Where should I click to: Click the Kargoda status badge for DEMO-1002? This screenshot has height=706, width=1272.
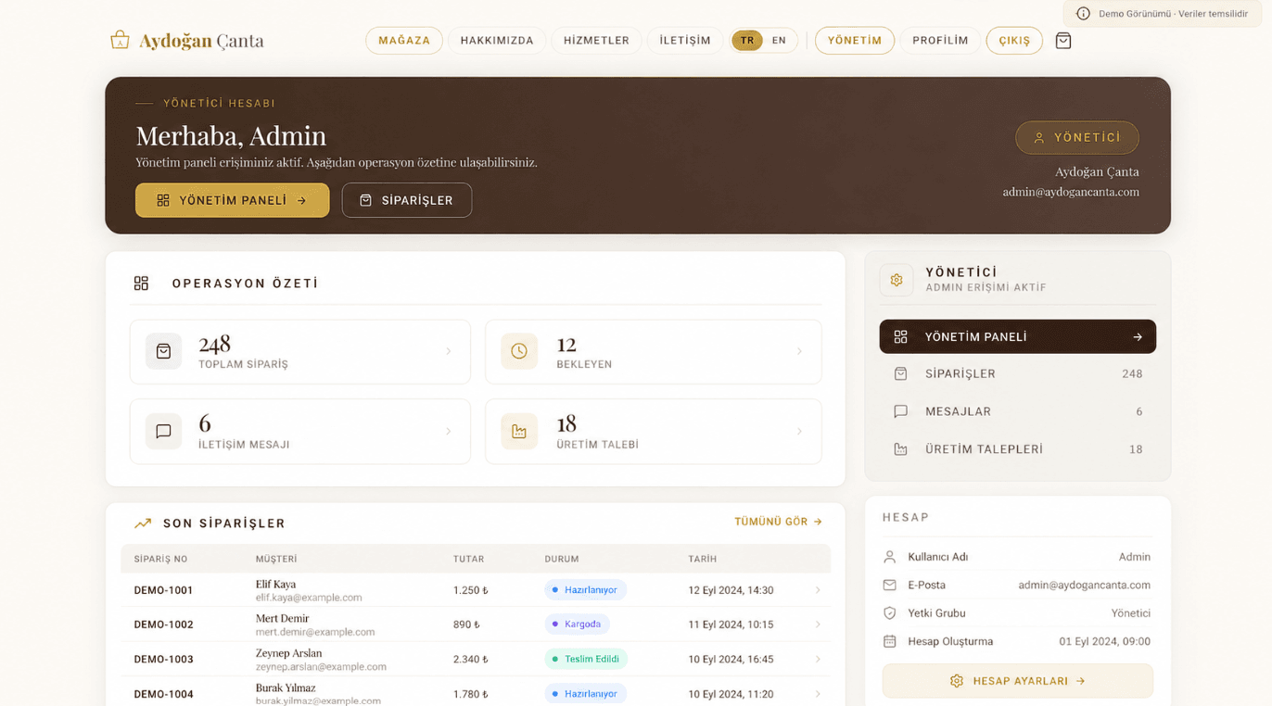point(577,624)
